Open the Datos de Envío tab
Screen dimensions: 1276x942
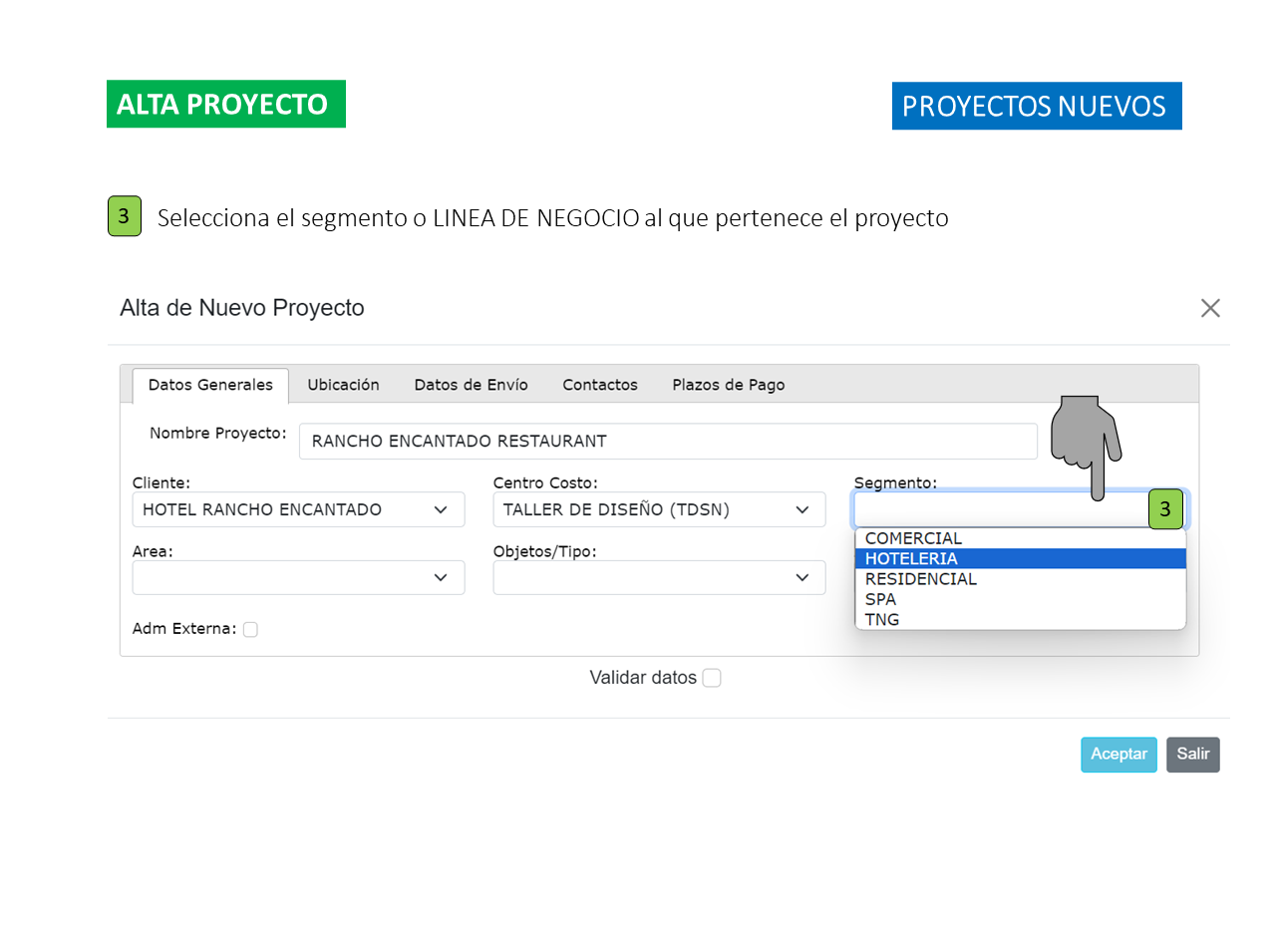coord(471,385)
